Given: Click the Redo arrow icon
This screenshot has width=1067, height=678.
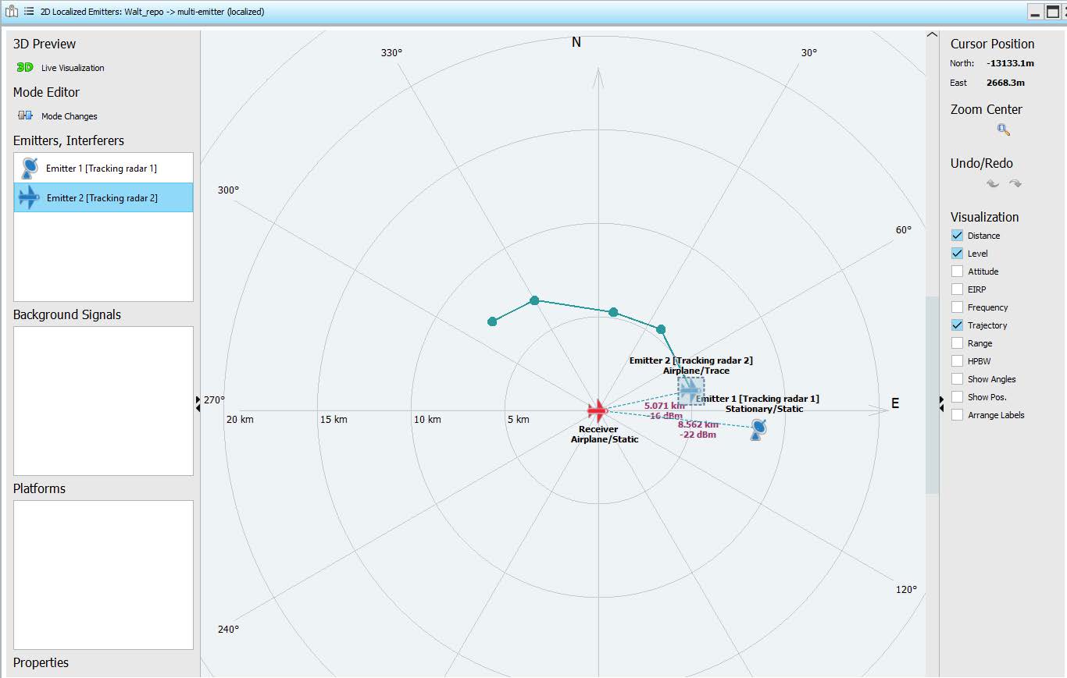Looking at the screenshot, I should click(x=1015, y=184).
